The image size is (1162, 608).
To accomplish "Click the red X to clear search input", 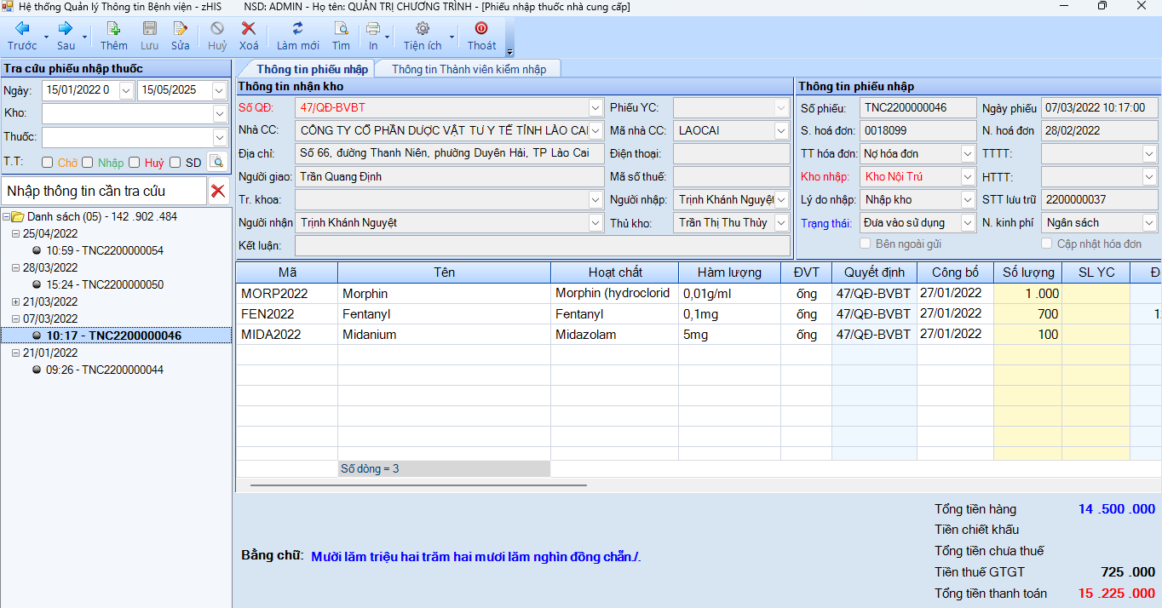I will [220, 191].
